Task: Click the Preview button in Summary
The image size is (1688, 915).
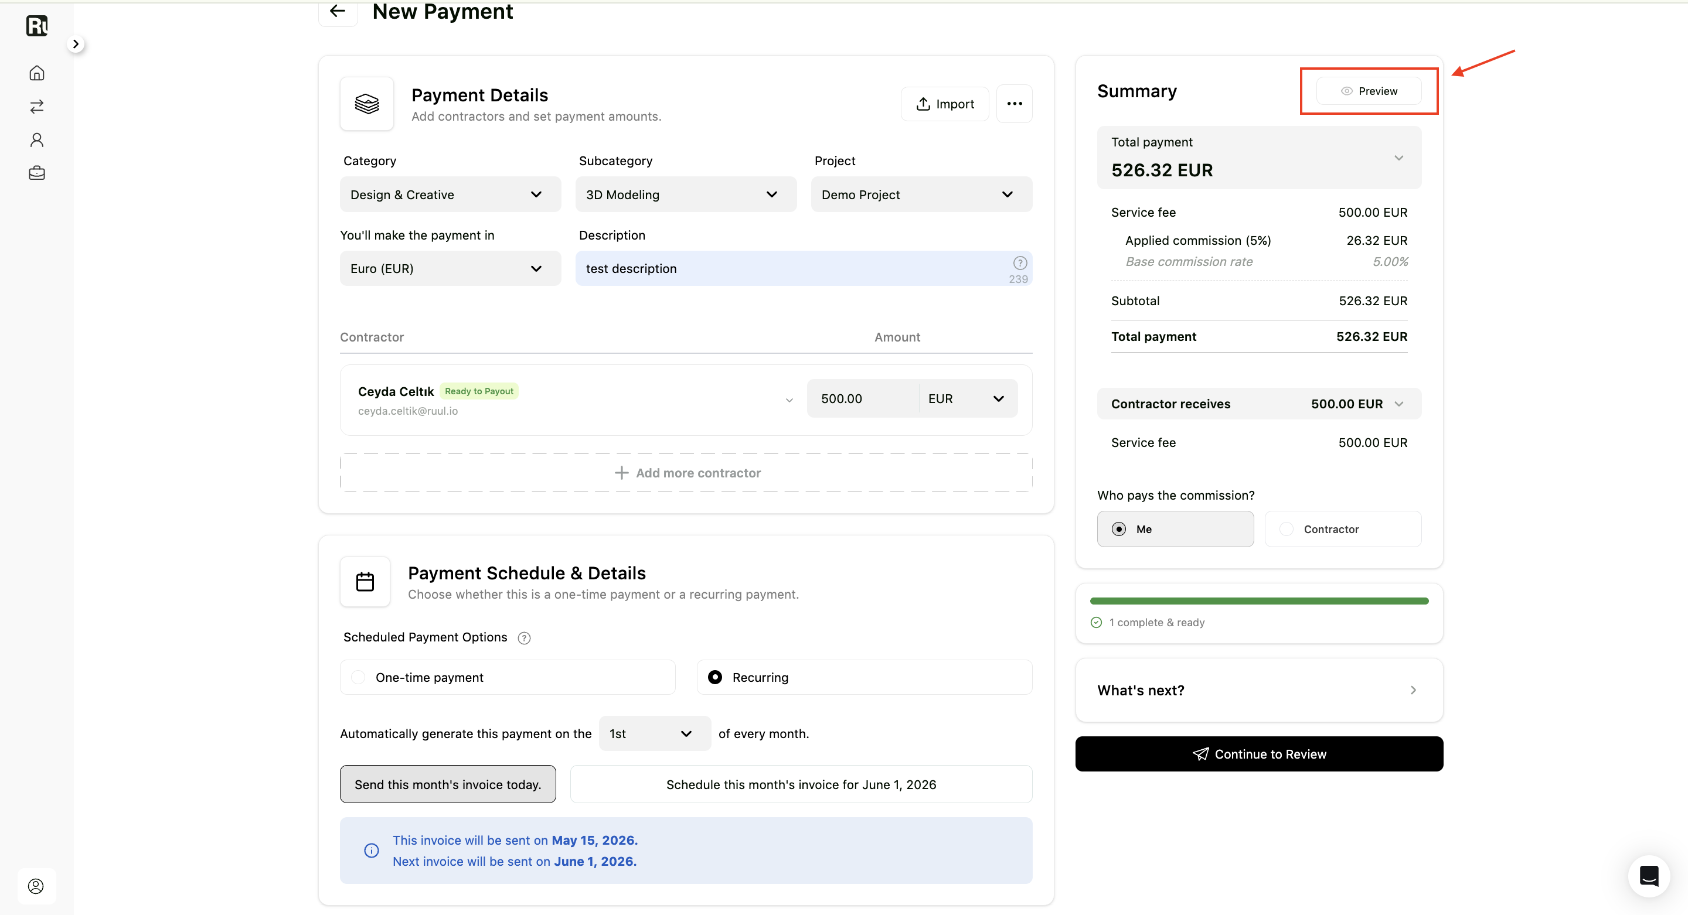Action: tap(1369, 91)
